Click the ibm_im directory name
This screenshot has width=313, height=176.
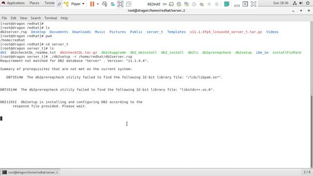point(262,53)
